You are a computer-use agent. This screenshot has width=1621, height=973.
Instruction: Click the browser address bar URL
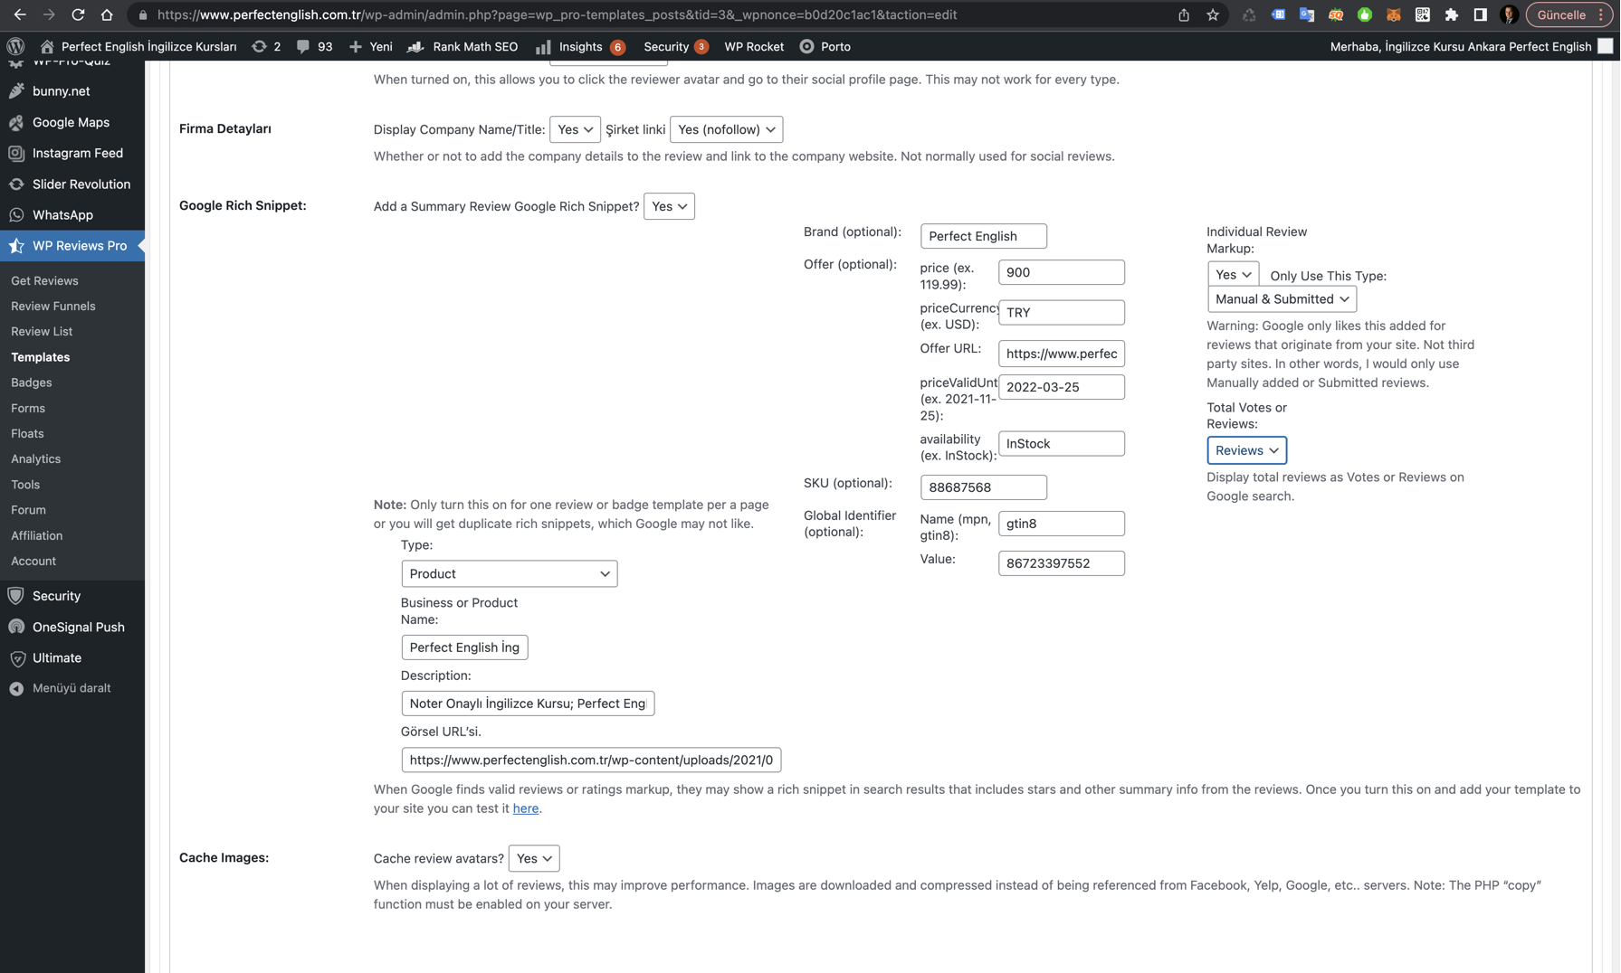point(557,14)
